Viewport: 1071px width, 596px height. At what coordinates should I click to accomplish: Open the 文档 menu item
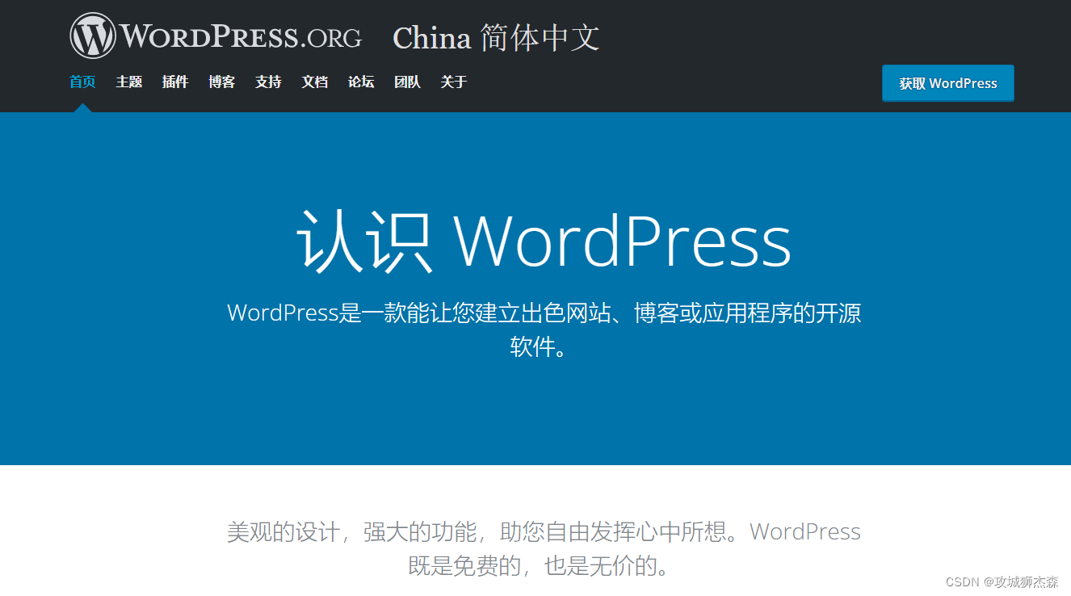coord(314,82)
